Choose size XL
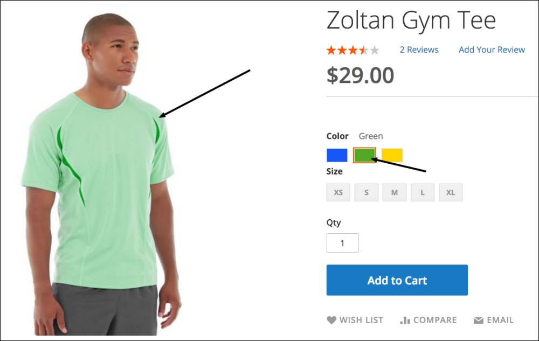The image size is (539, 341). 451,192
